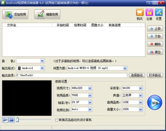Clear the list with 清空 button
The height and width of the screenshot is (131, 166).
tap(155, 52)
